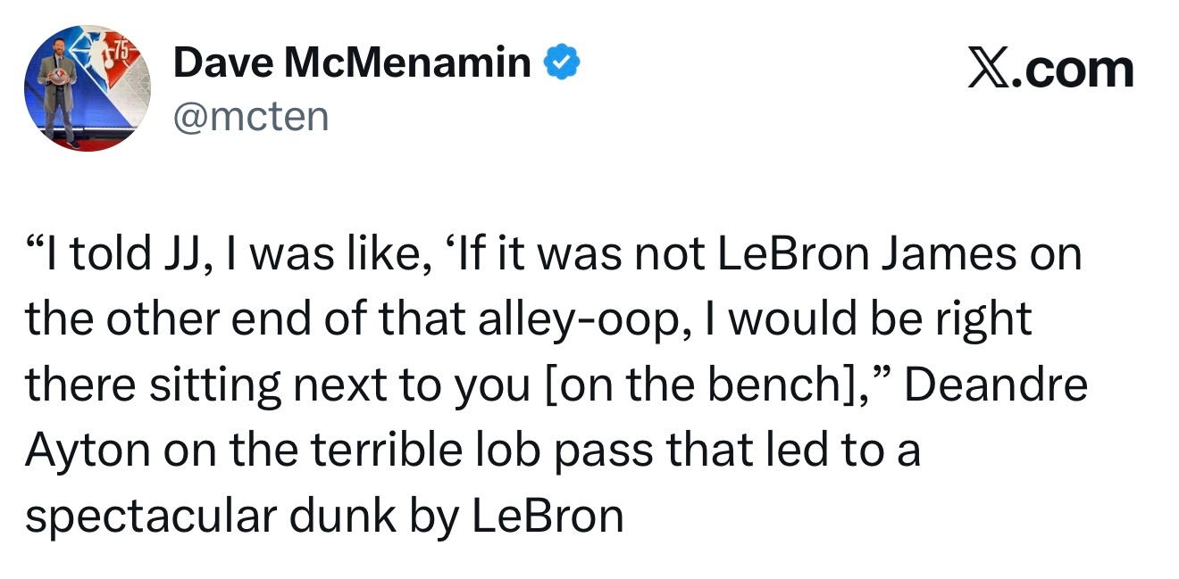This screenshot has width=1179, height=579.
Task: Click the blue verified checkmark badge
Action: pyautogui.click(x=563, y=63)
